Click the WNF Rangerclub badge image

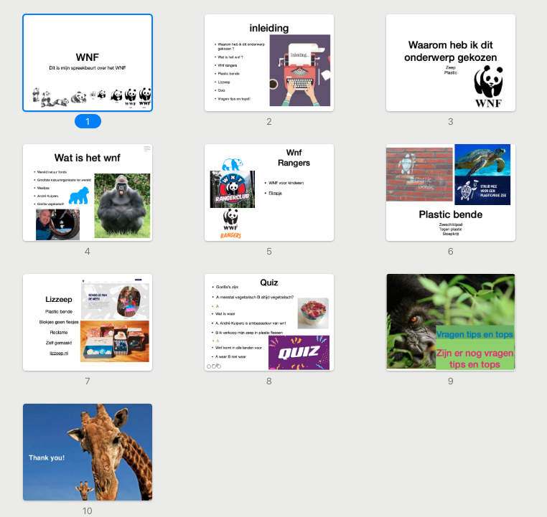point(231,189)
